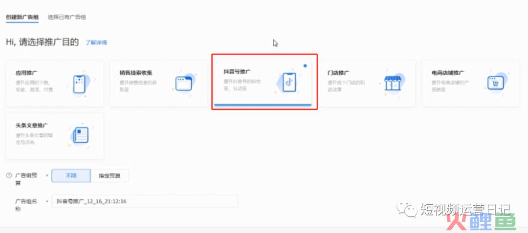Click the 抖音号推广 card description text
This screenshot has width=528, height=233.
242,85
